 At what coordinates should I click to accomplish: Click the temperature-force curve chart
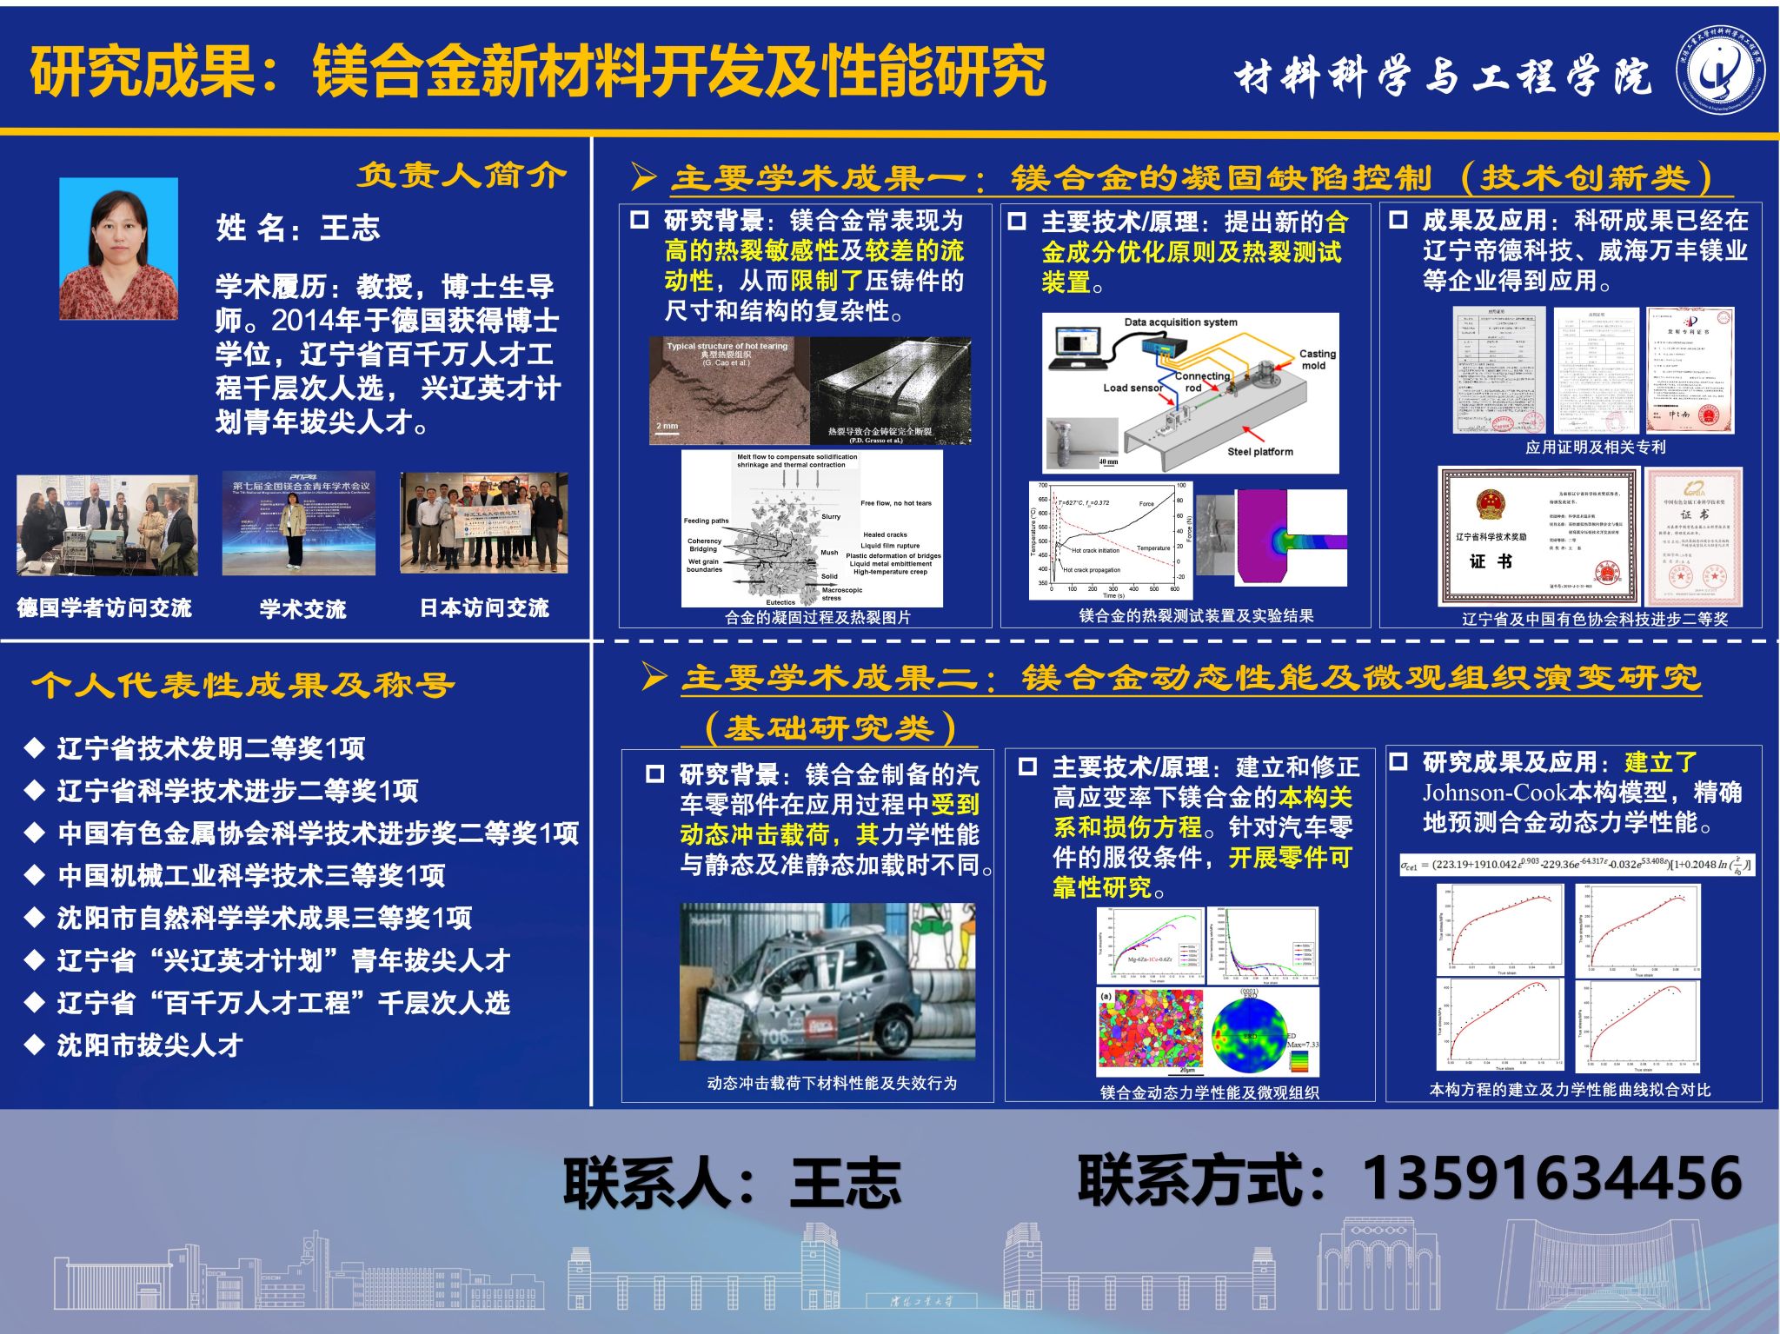(1111, 541)
